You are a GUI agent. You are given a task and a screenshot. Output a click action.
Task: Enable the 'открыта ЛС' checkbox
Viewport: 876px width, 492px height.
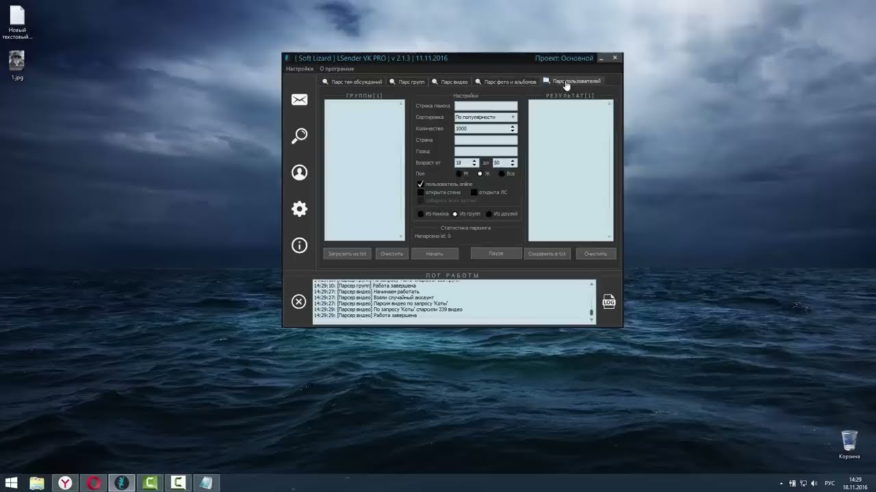[474, 192]
